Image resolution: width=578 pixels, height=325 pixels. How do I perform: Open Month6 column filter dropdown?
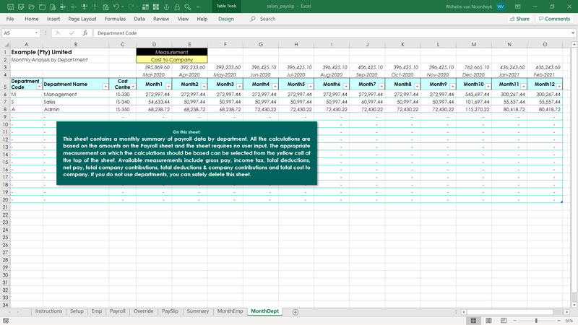(x=346, y=87)
